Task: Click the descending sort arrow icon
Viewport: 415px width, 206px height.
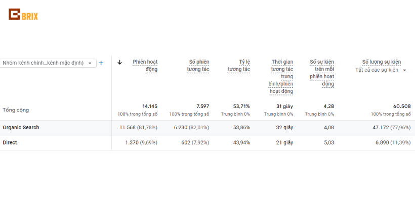Action: click(120, 62)
